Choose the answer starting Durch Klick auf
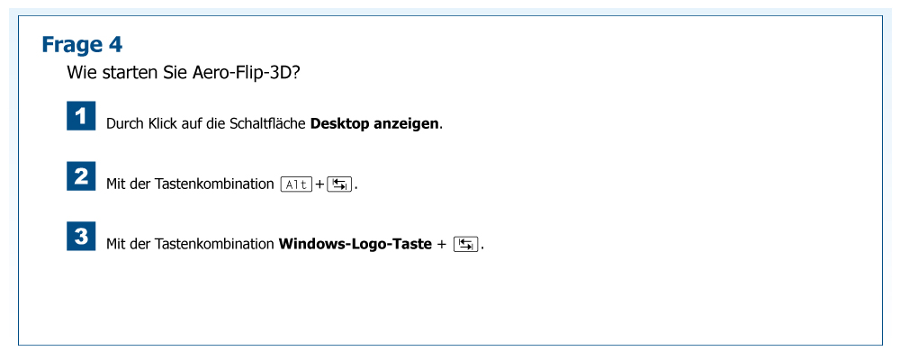The height and width of the screenshot is (360, 900). 274,123
